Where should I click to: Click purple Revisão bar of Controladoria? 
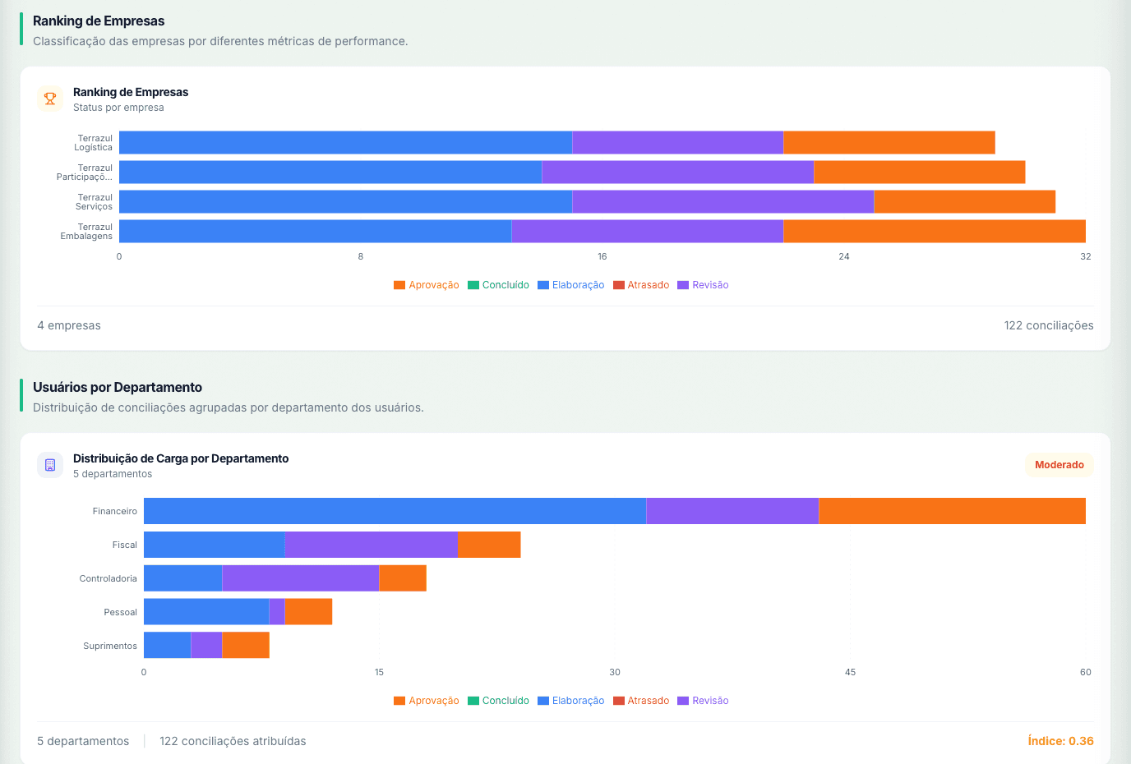[301, 578]
